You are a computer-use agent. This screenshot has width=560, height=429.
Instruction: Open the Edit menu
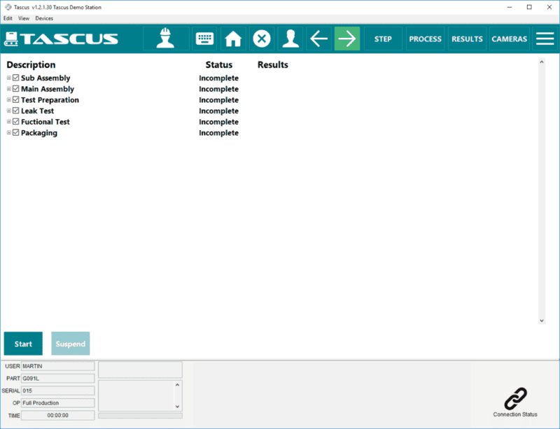point(8,18)
